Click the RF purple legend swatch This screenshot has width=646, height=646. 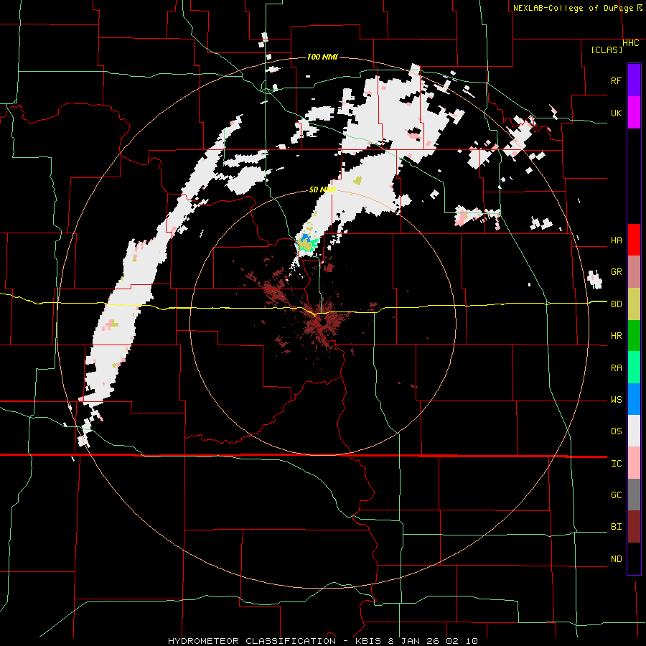click(x=634, y=80)
